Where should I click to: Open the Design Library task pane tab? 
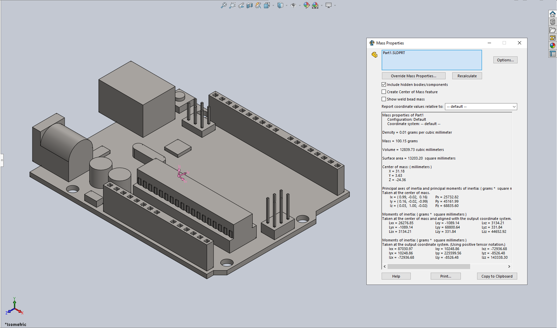pyautogui.click(x=552, y=22)
